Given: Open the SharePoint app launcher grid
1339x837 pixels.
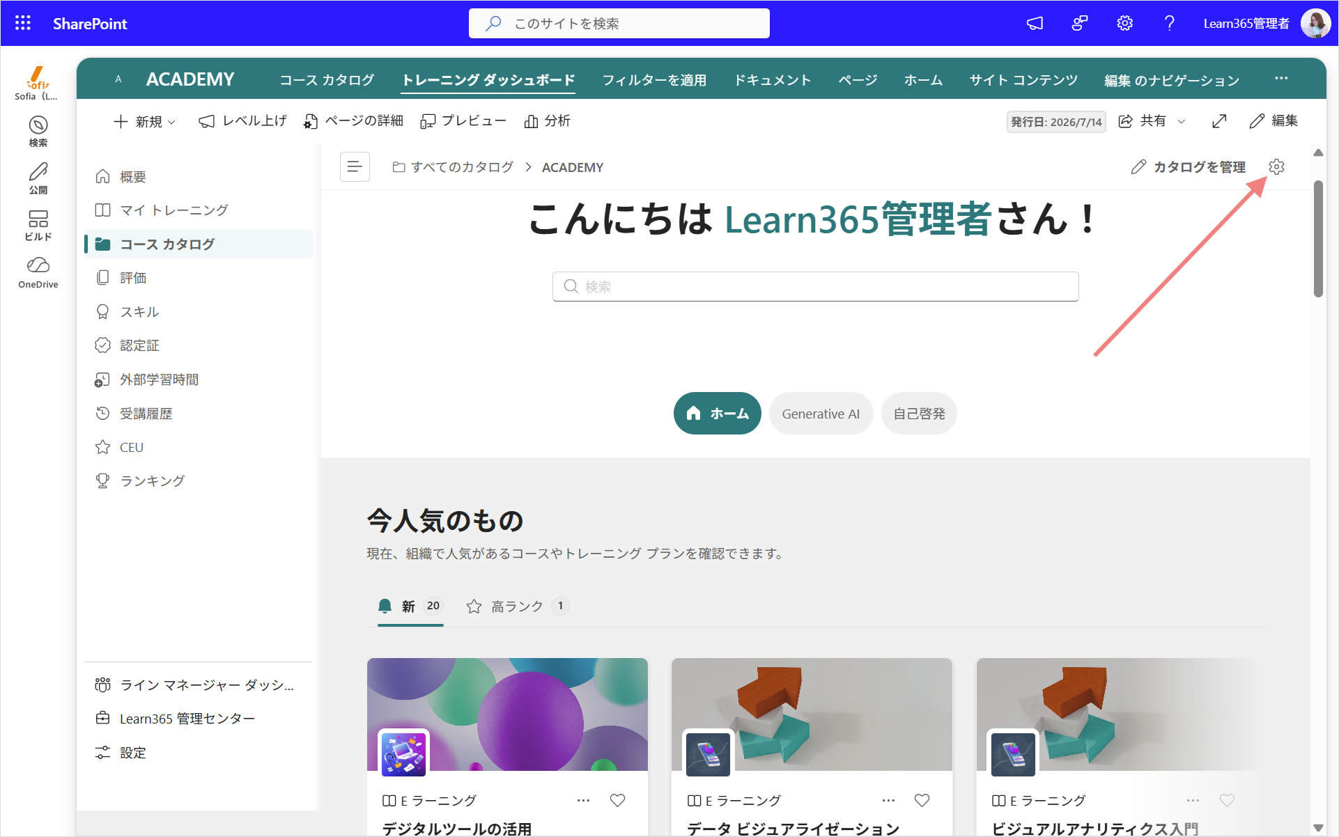Looking at the screenshot, I should point(23,23).
